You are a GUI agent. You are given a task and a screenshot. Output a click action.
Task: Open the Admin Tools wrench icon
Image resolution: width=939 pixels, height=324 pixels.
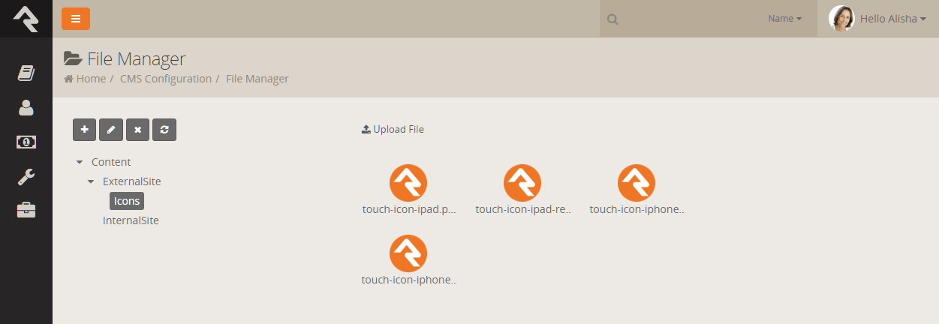click(26, 177)
